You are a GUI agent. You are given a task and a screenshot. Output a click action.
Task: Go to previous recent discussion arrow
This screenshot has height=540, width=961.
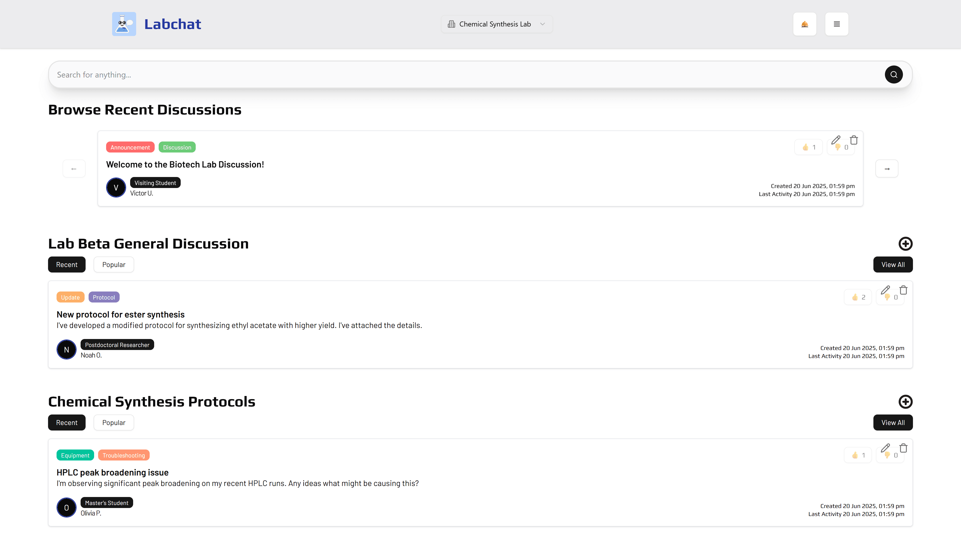click(74, 169)
